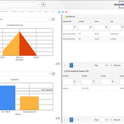Refresh the Active Pipeline Entries chart

click(x=53, y=19)
